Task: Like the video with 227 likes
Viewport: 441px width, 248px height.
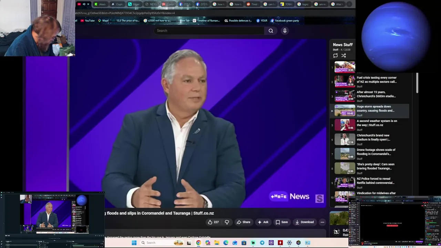Action: pos(213,222)
